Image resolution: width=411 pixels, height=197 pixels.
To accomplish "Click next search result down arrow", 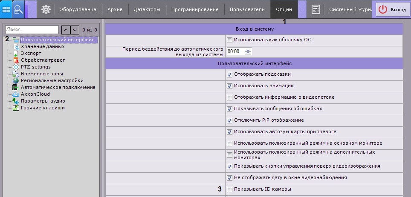I will click(x=75, y=30).
